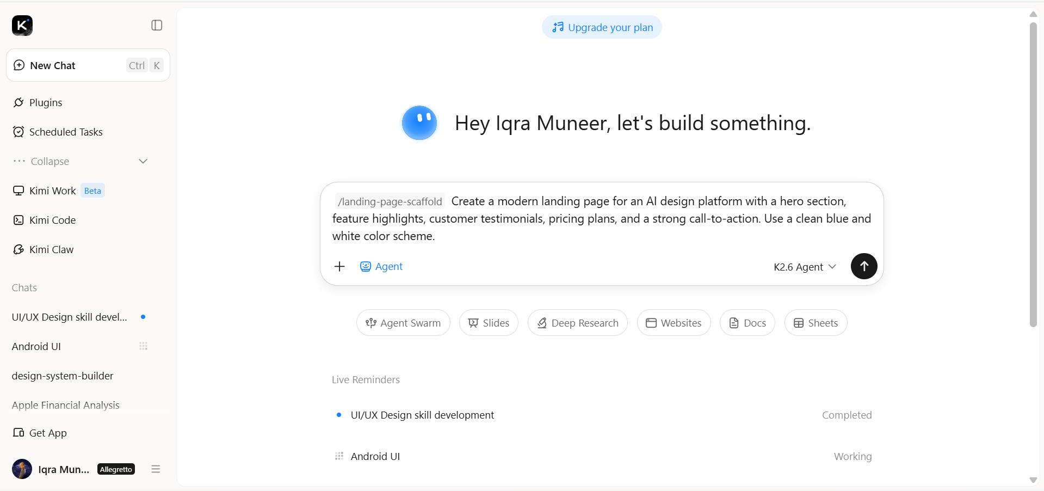Collapse the sidebar tools section
This screenshot has width=1044, height=491.
coord(81,161)
